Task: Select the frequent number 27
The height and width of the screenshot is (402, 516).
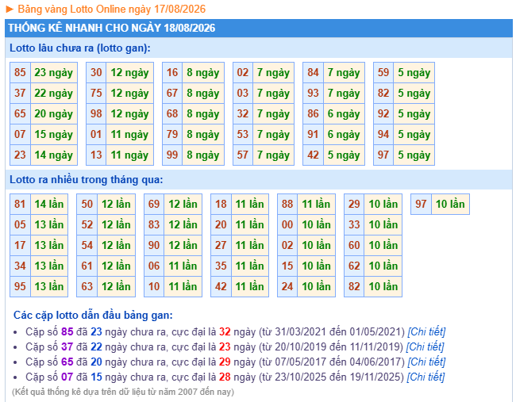Action: [x=221, y=245]
